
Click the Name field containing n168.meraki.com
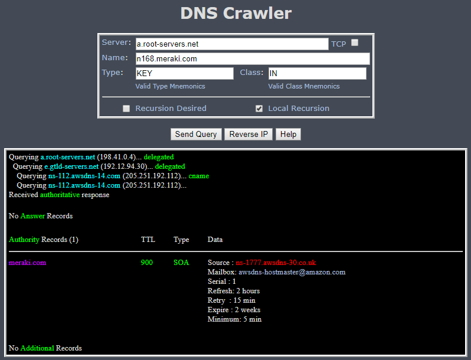point(252,59)
